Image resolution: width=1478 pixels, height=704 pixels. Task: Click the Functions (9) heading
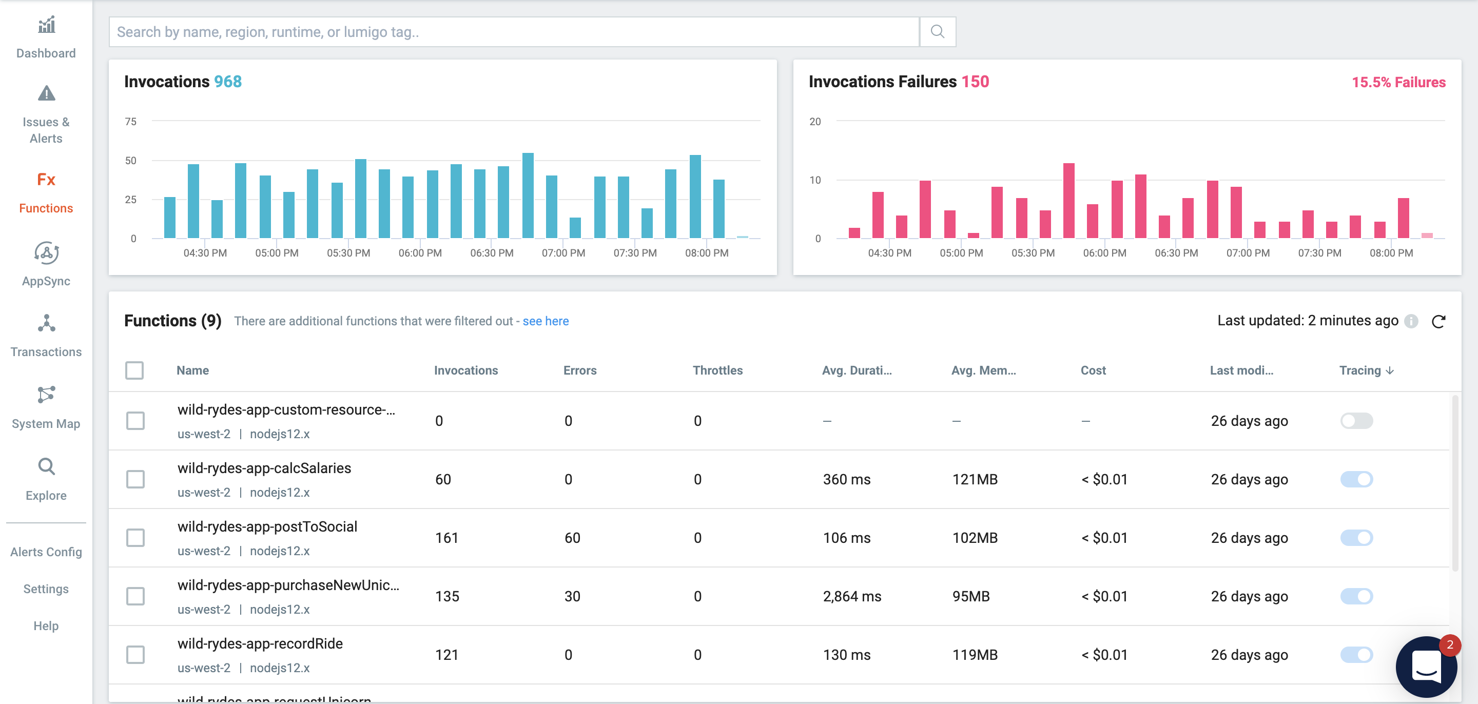[x=173, y=321]
